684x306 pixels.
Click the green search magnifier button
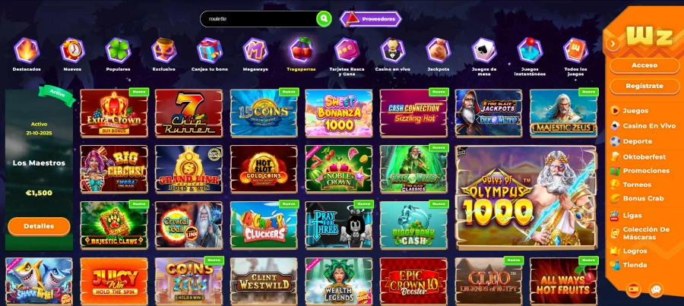click(324, 19)
